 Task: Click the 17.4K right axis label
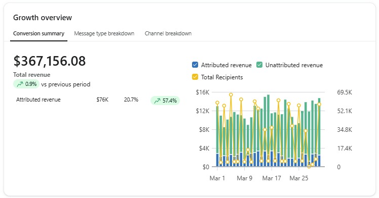[345, 148]
